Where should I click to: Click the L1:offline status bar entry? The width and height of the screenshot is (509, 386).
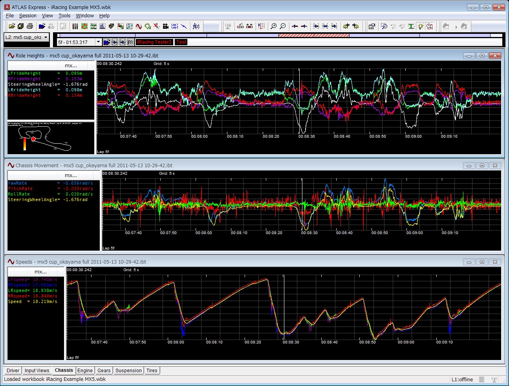[462, 380]
